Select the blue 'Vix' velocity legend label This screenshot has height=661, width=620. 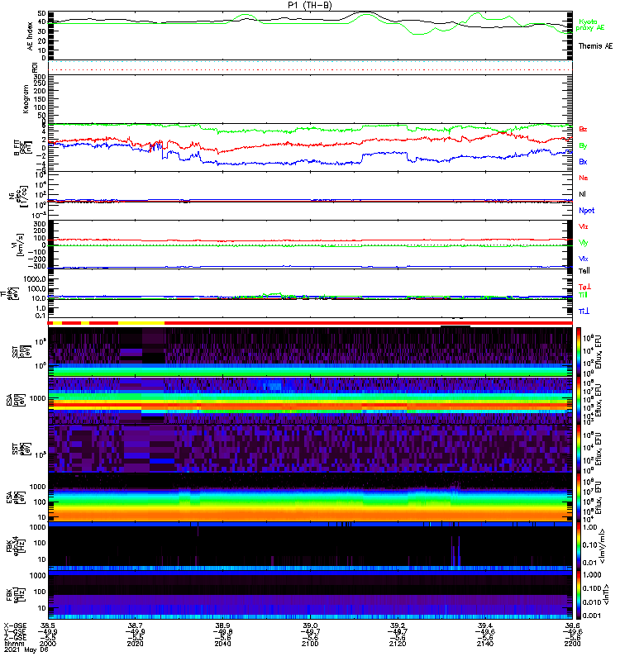[x=584, y=259]
